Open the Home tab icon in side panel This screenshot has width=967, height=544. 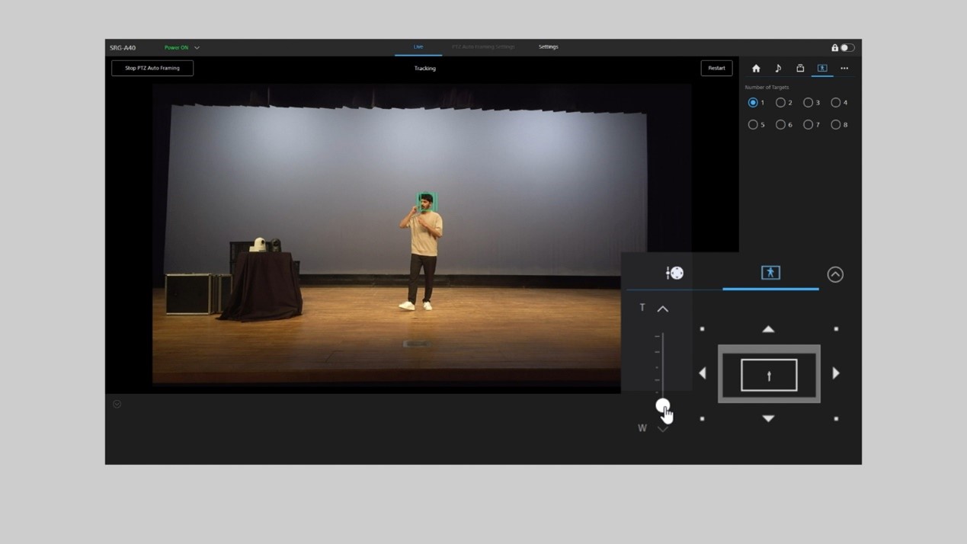coord(756,69)
